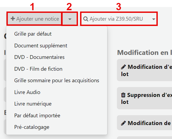Click the Ajouter via Z39.50/SRU button text
The height and width of the screenshot is (139, 172).
click(116, 19)
